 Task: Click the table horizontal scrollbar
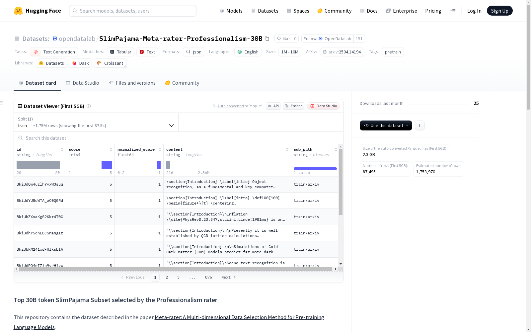pos(175,269)
